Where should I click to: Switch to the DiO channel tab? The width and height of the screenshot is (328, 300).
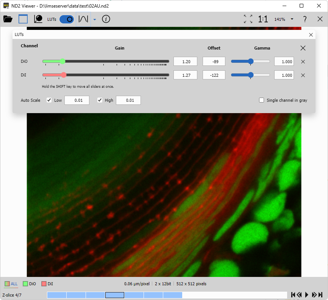click(30, 284)
